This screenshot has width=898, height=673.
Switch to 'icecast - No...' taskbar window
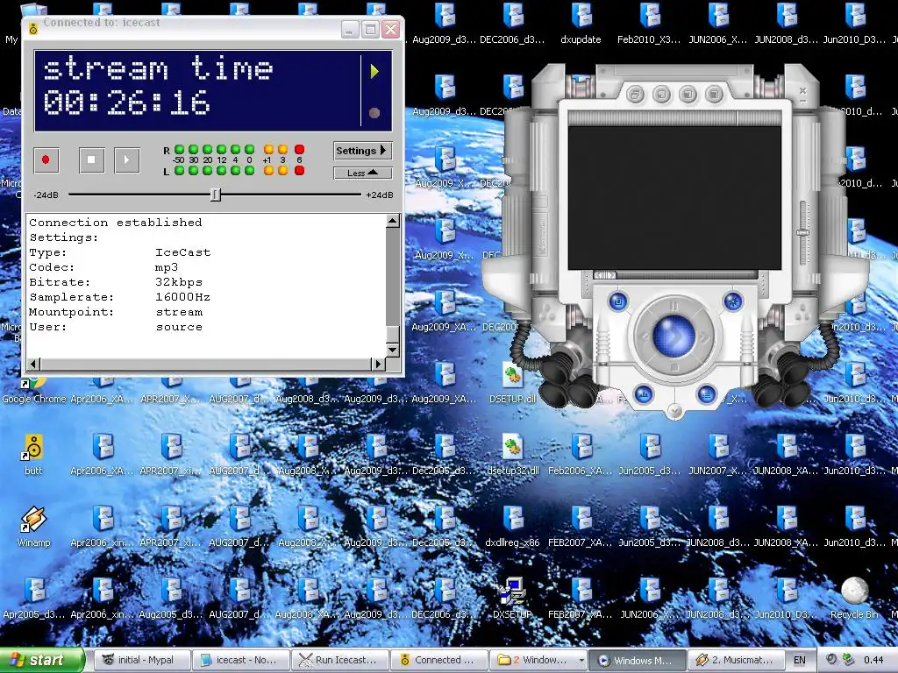[x=240, y=660]
